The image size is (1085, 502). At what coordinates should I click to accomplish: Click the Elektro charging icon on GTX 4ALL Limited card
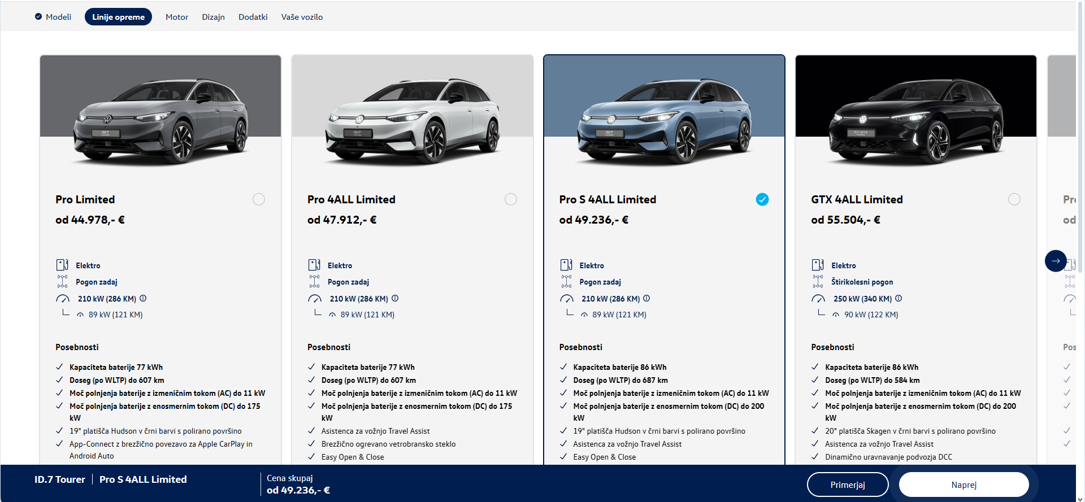tap(818, 265)
